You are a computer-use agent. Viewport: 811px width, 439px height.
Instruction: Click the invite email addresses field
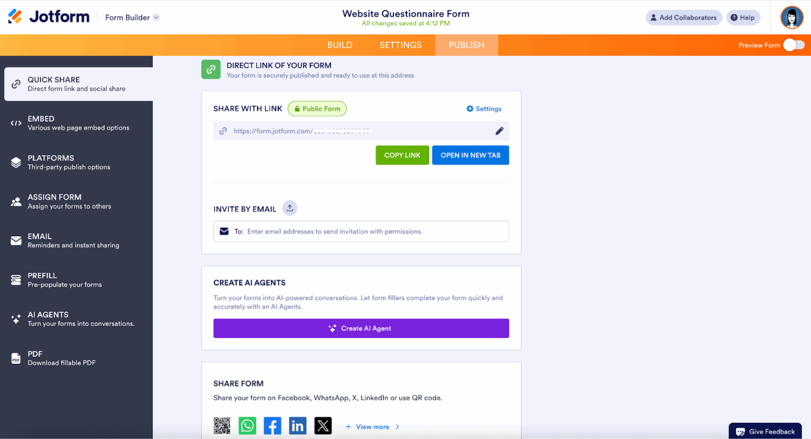[x=361, y=231]
